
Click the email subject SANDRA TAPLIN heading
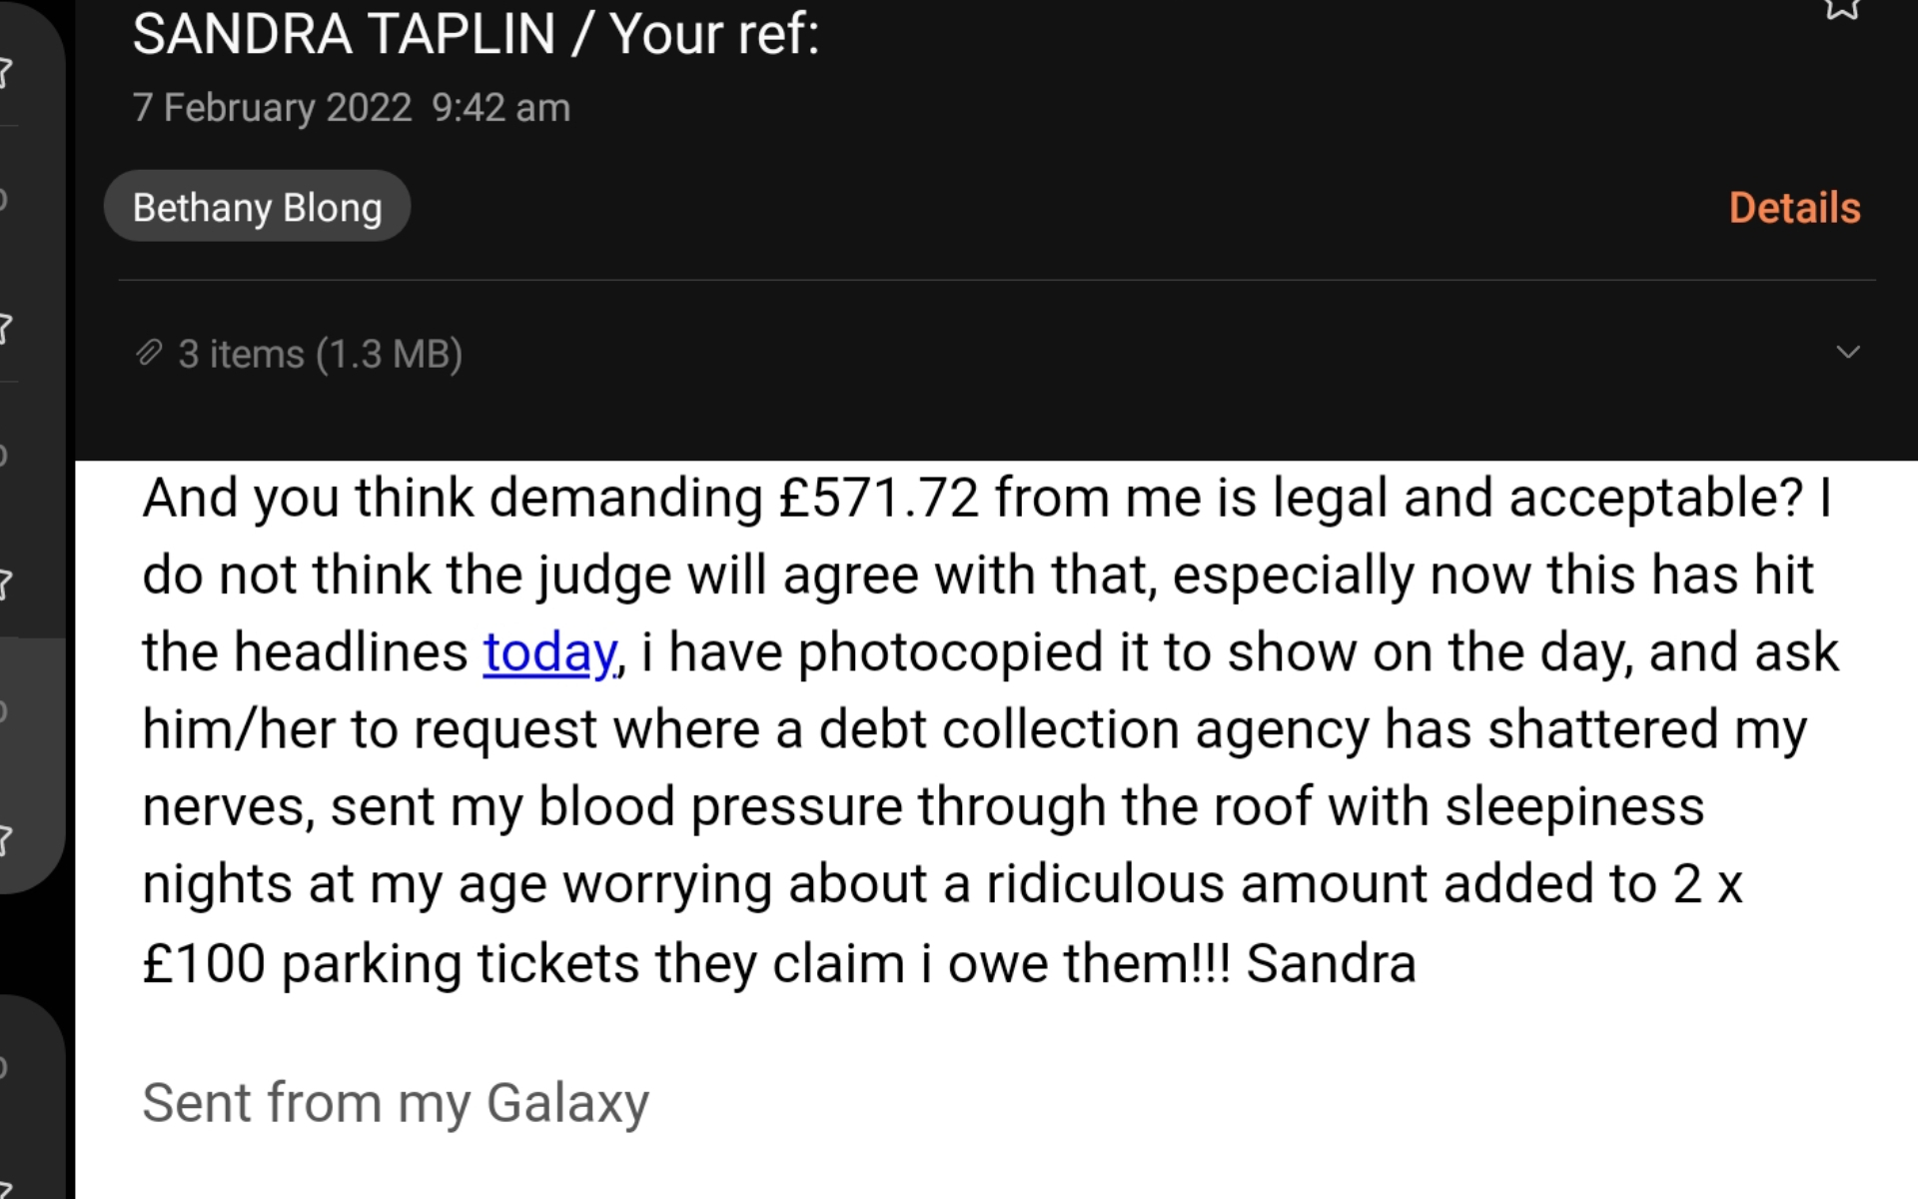click(x=476, y=34)
